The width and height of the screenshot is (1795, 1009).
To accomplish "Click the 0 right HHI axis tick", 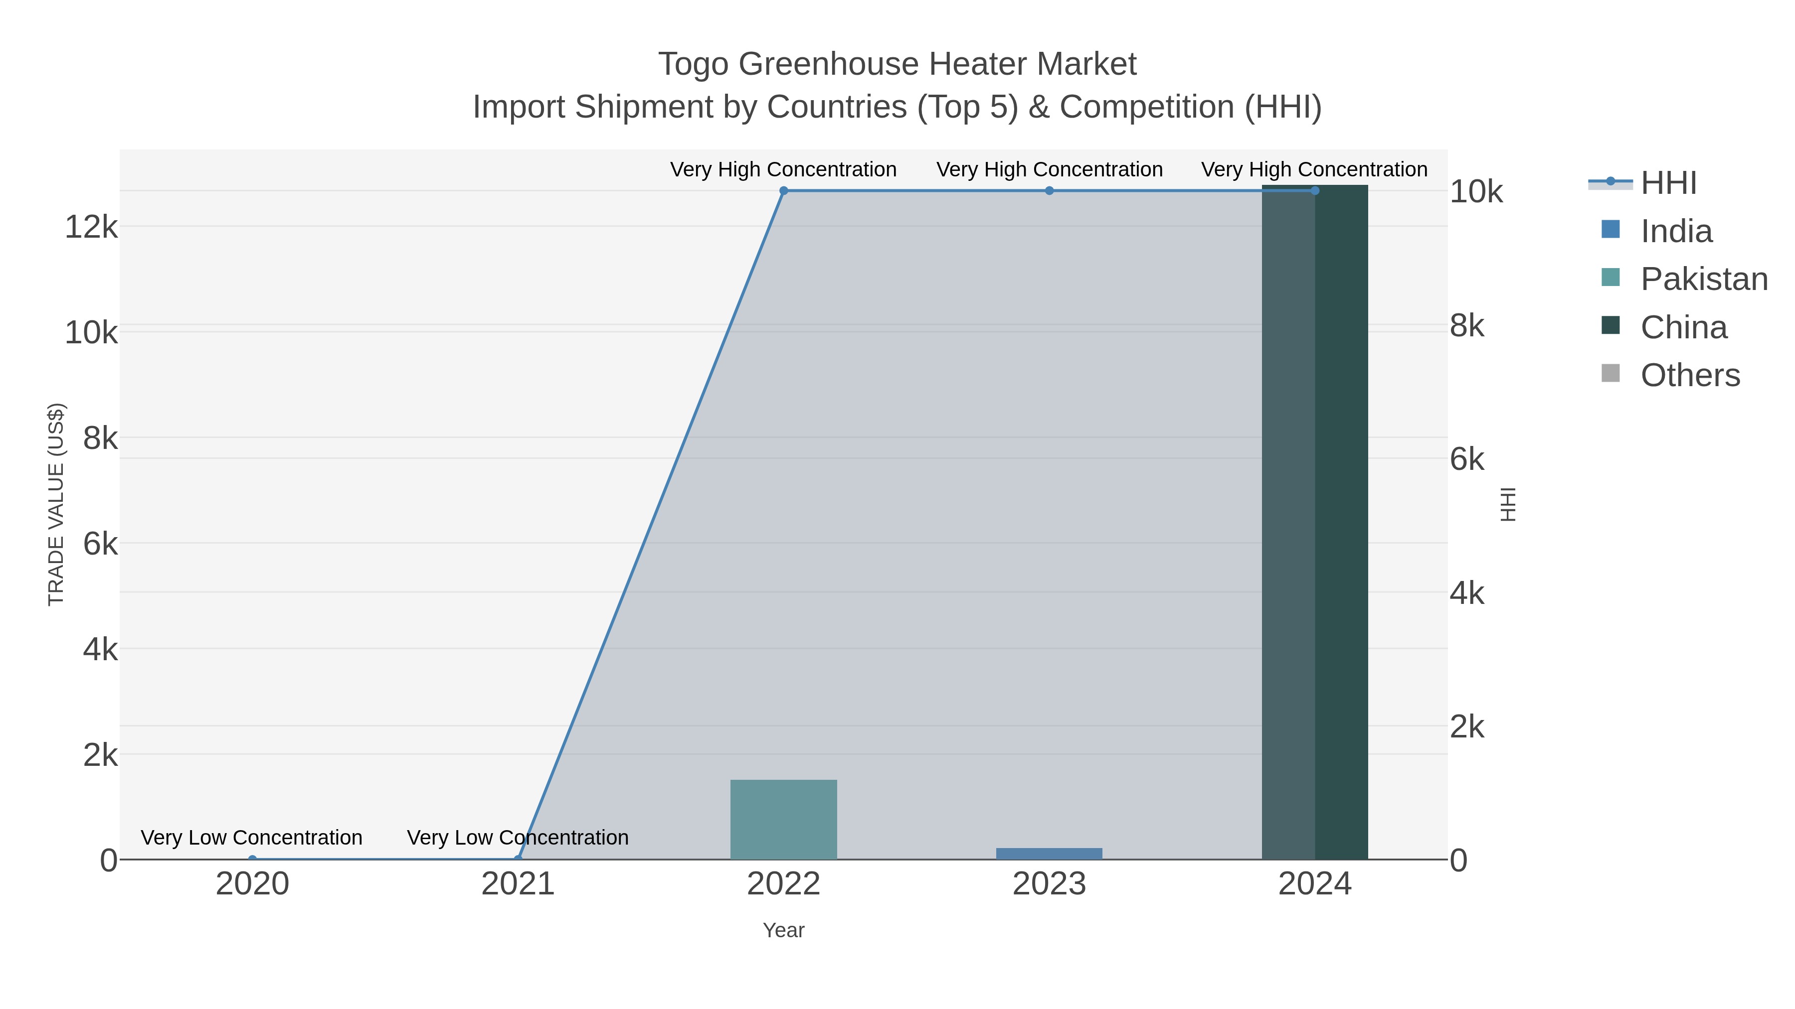I will [x=1458, y=861].
